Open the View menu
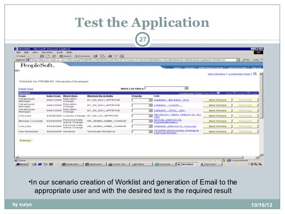Viewport: 285px width, 214px height. [35, 52]
